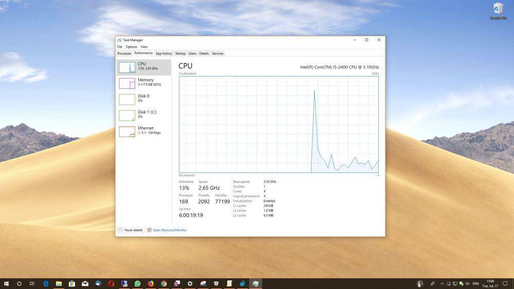Viewport: 514px width, 289px height.
Task: Select Disk 0 in the performance sidebar
Action: (143, 99)
